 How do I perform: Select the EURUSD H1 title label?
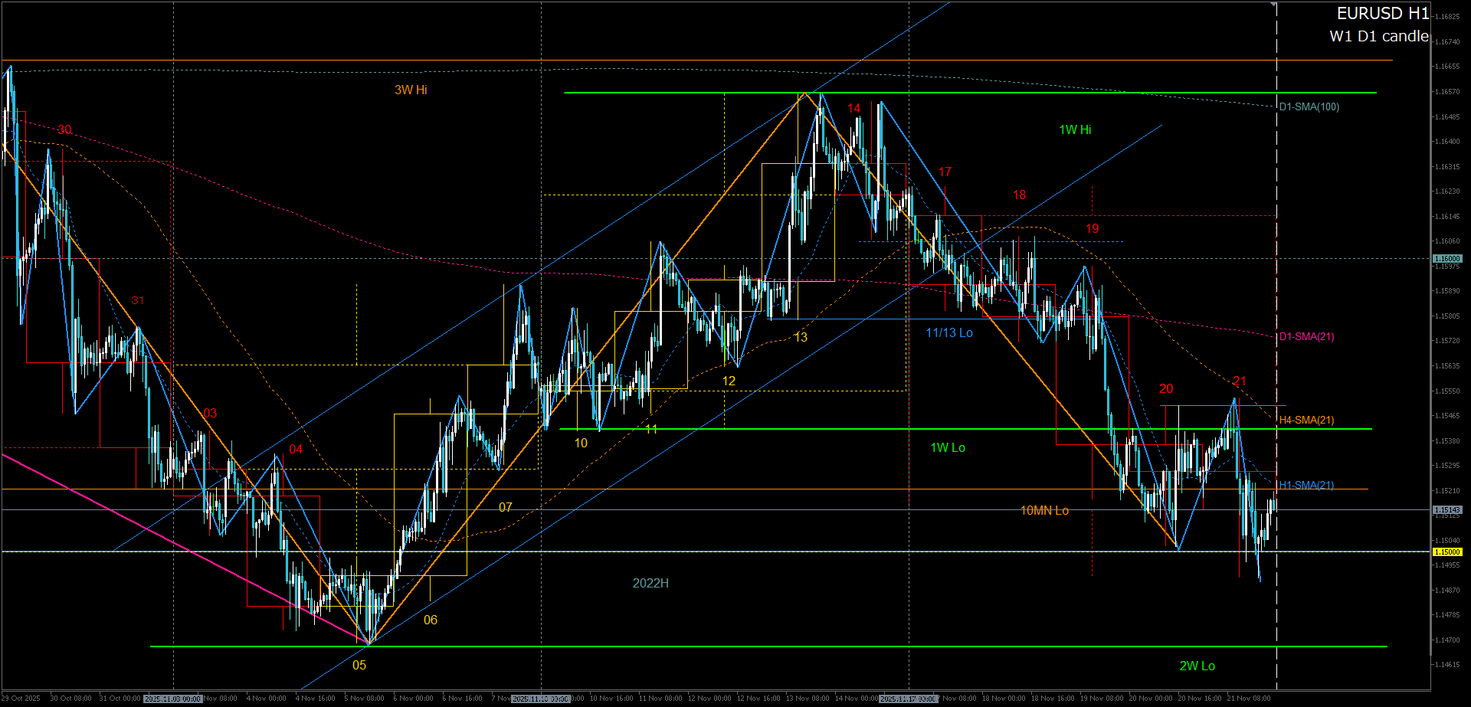(1382, 13)
